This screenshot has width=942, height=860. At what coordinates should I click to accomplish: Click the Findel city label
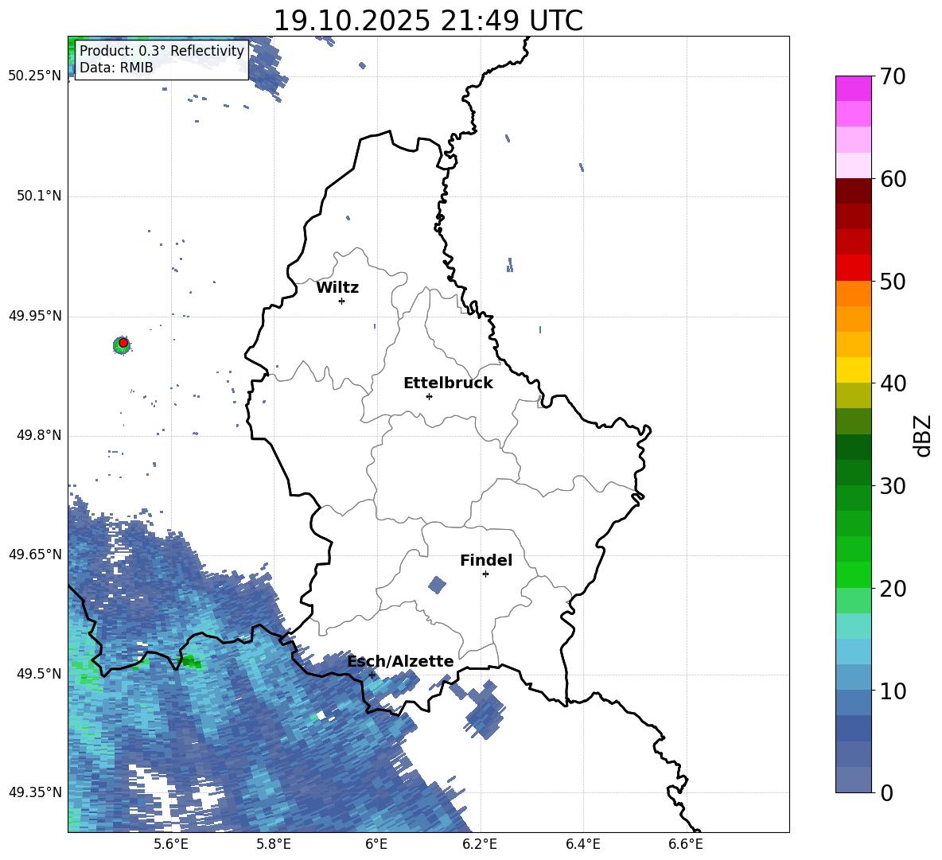coord(486,560)
